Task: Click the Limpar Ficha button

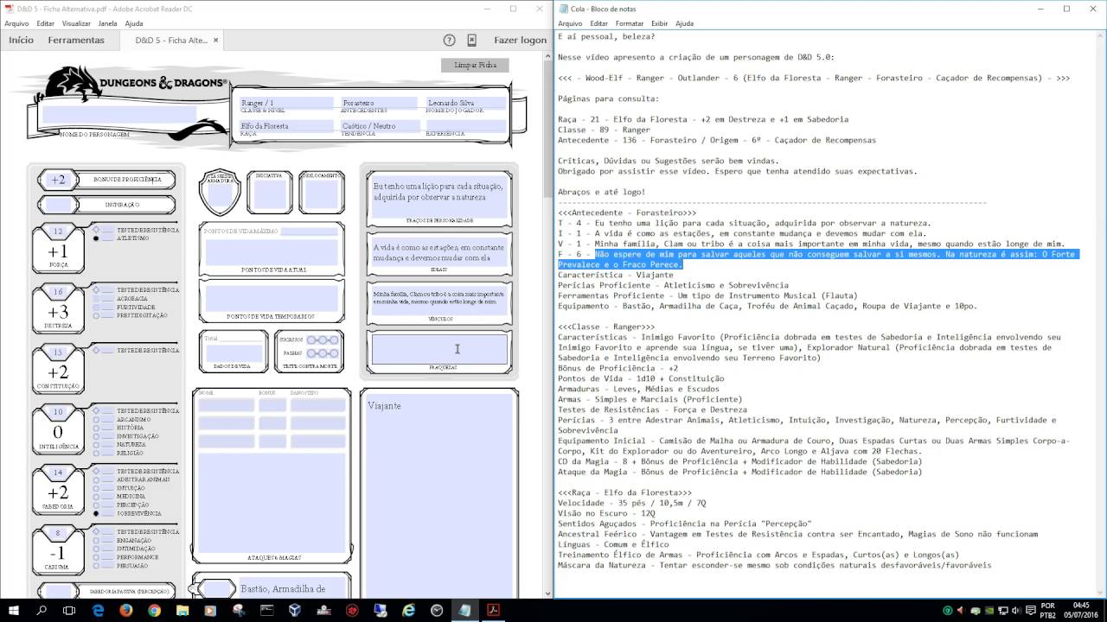Action: [x=475, y=66]
